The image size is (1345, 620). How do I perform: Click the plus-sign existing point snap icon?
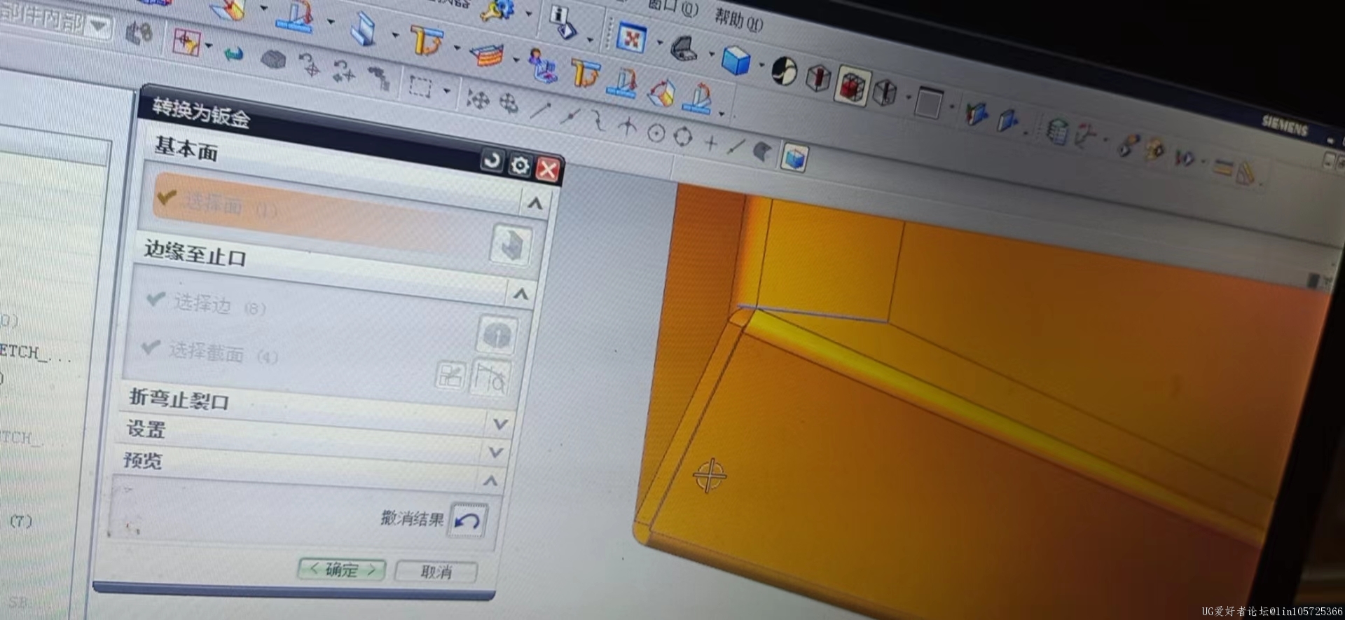[711, 142]
